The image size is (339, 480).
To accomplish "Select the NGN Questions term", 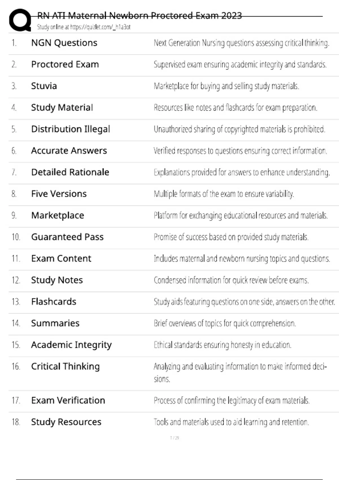I will click(64, 43).
